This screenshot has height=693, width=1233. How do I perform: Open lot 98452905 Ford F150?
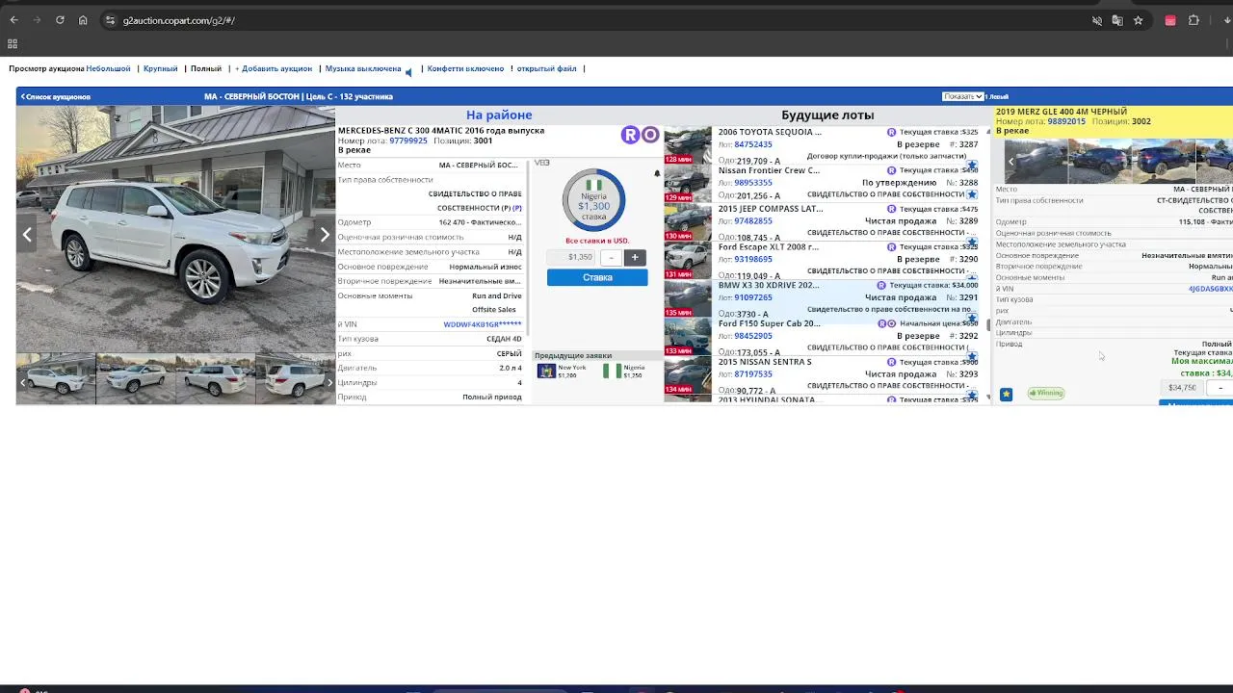tap(752, 336)
